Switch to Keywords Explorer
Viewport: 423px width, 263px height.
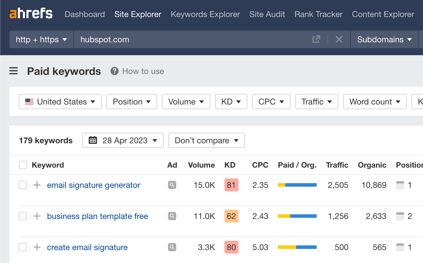coord(205,14)
